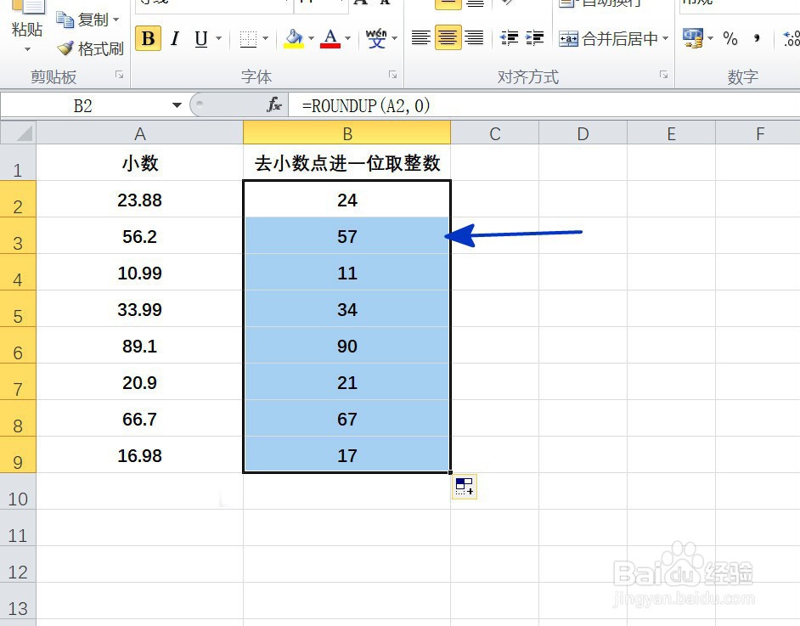Select the align left icon
800x626 pixels.
point(422,38)
